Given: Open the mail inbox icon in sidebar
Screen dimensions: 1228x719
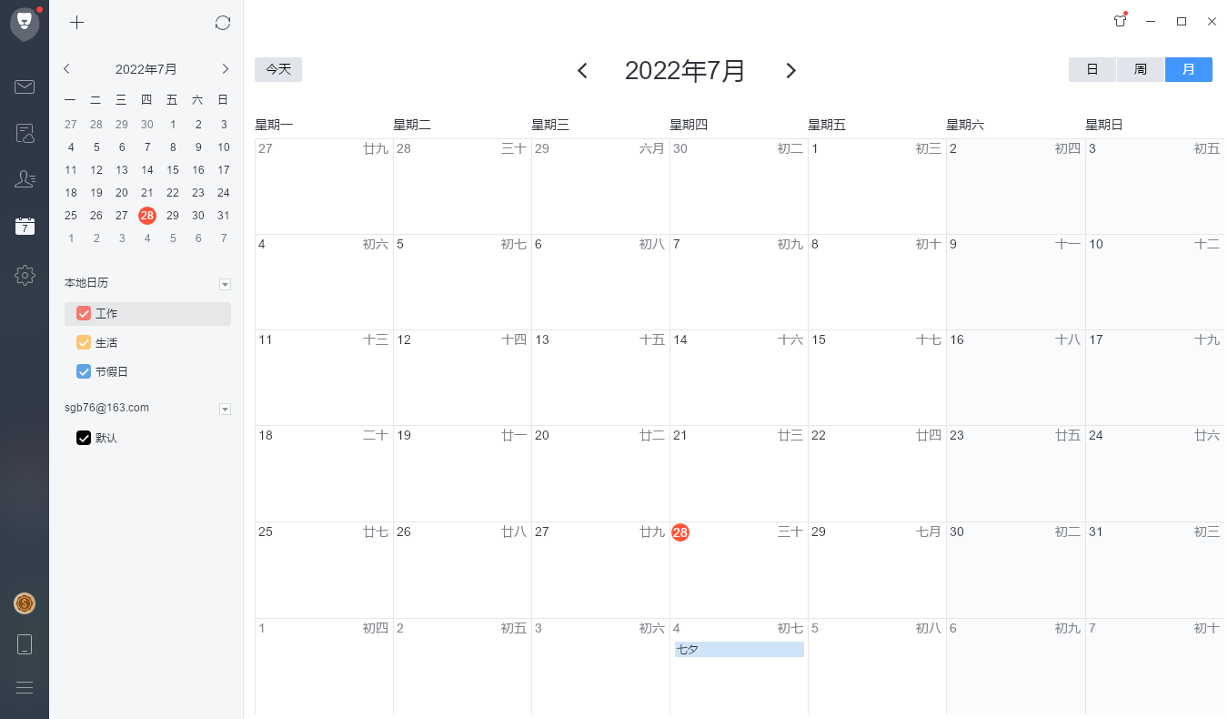Looking at the screenshot, I should tap(25, 86).
